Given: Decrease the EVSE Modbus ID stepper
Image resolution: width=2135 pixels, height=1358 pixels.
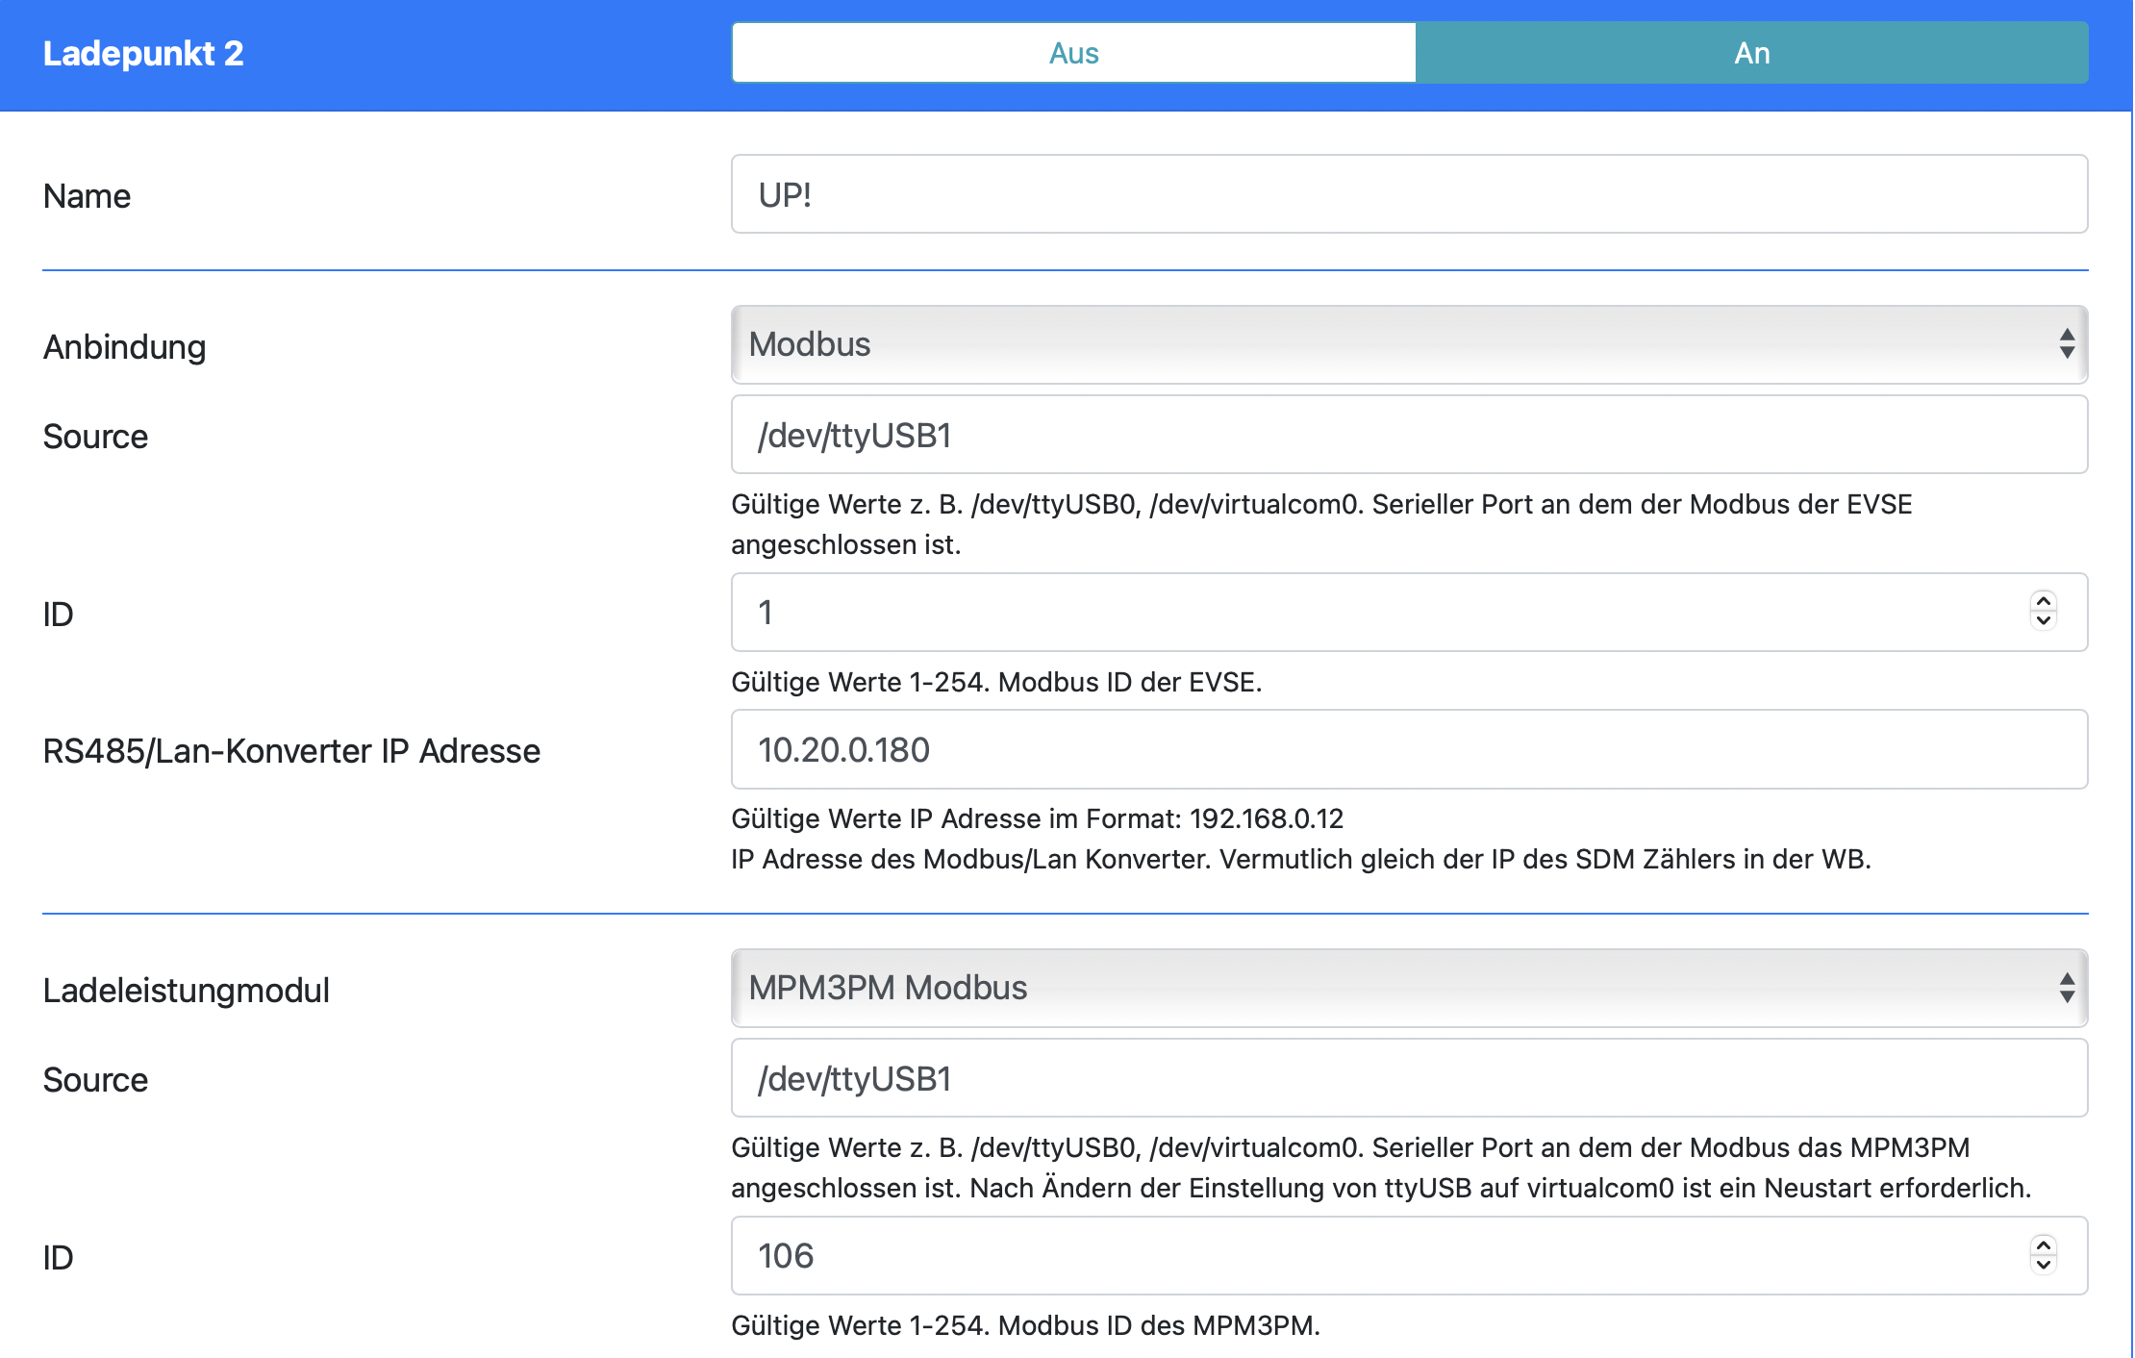Looking at the screenshot, I should coord(2043,621).
